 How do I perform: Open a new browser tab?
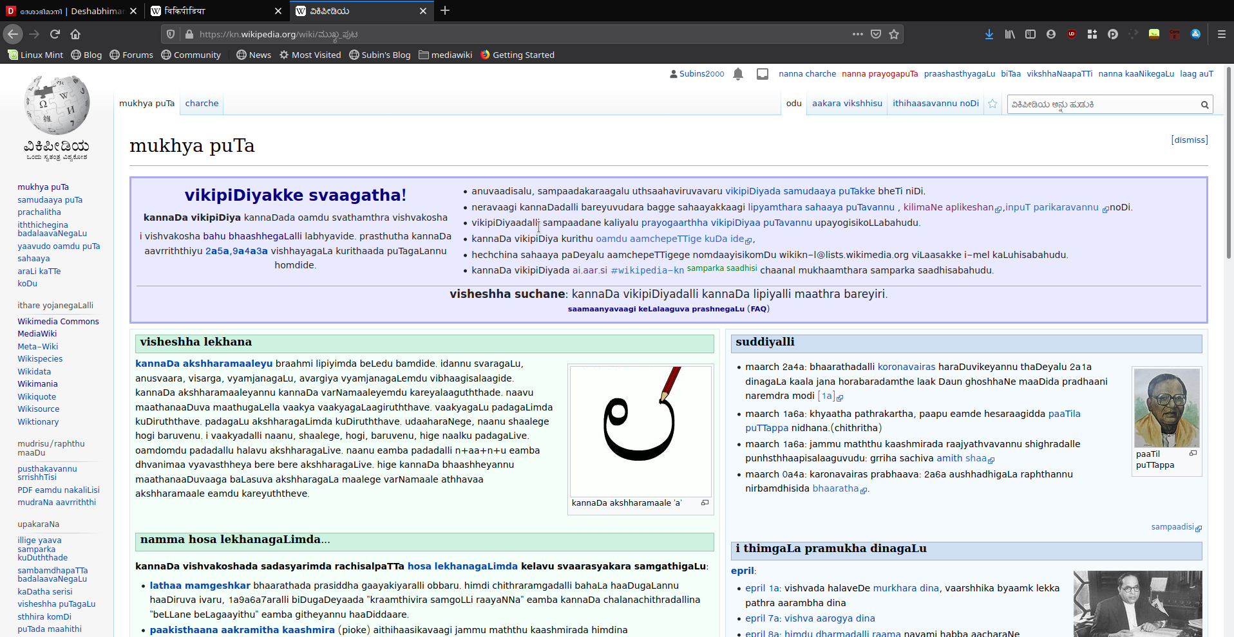point(445,10)
